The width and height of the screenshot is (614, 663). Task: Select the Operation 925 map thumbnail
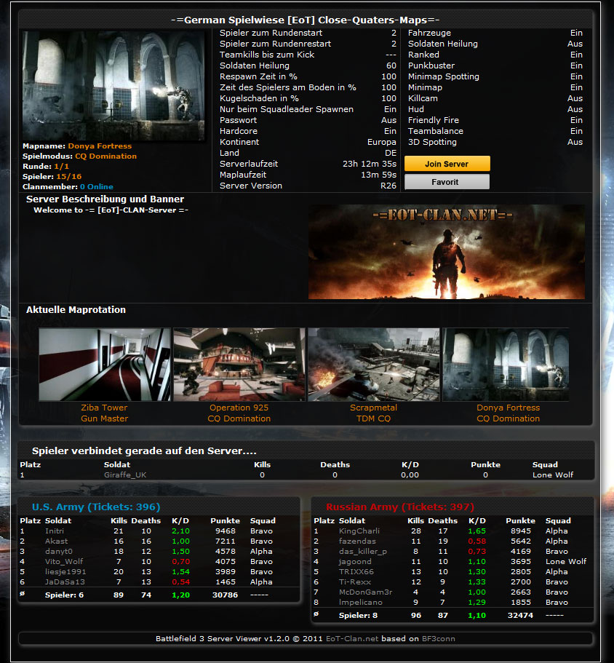[x=239, y=364]
